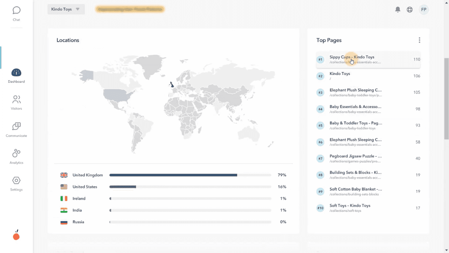The width and height of the screenshot is (449, 253).
Task: Click the 16% value for United States
Action: 282,187
